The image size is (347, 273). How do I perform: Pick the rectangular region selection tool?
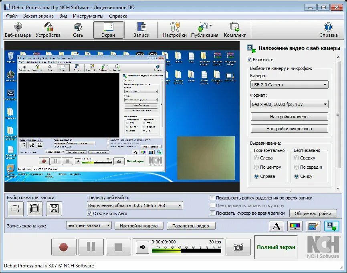tap(16, 209)
